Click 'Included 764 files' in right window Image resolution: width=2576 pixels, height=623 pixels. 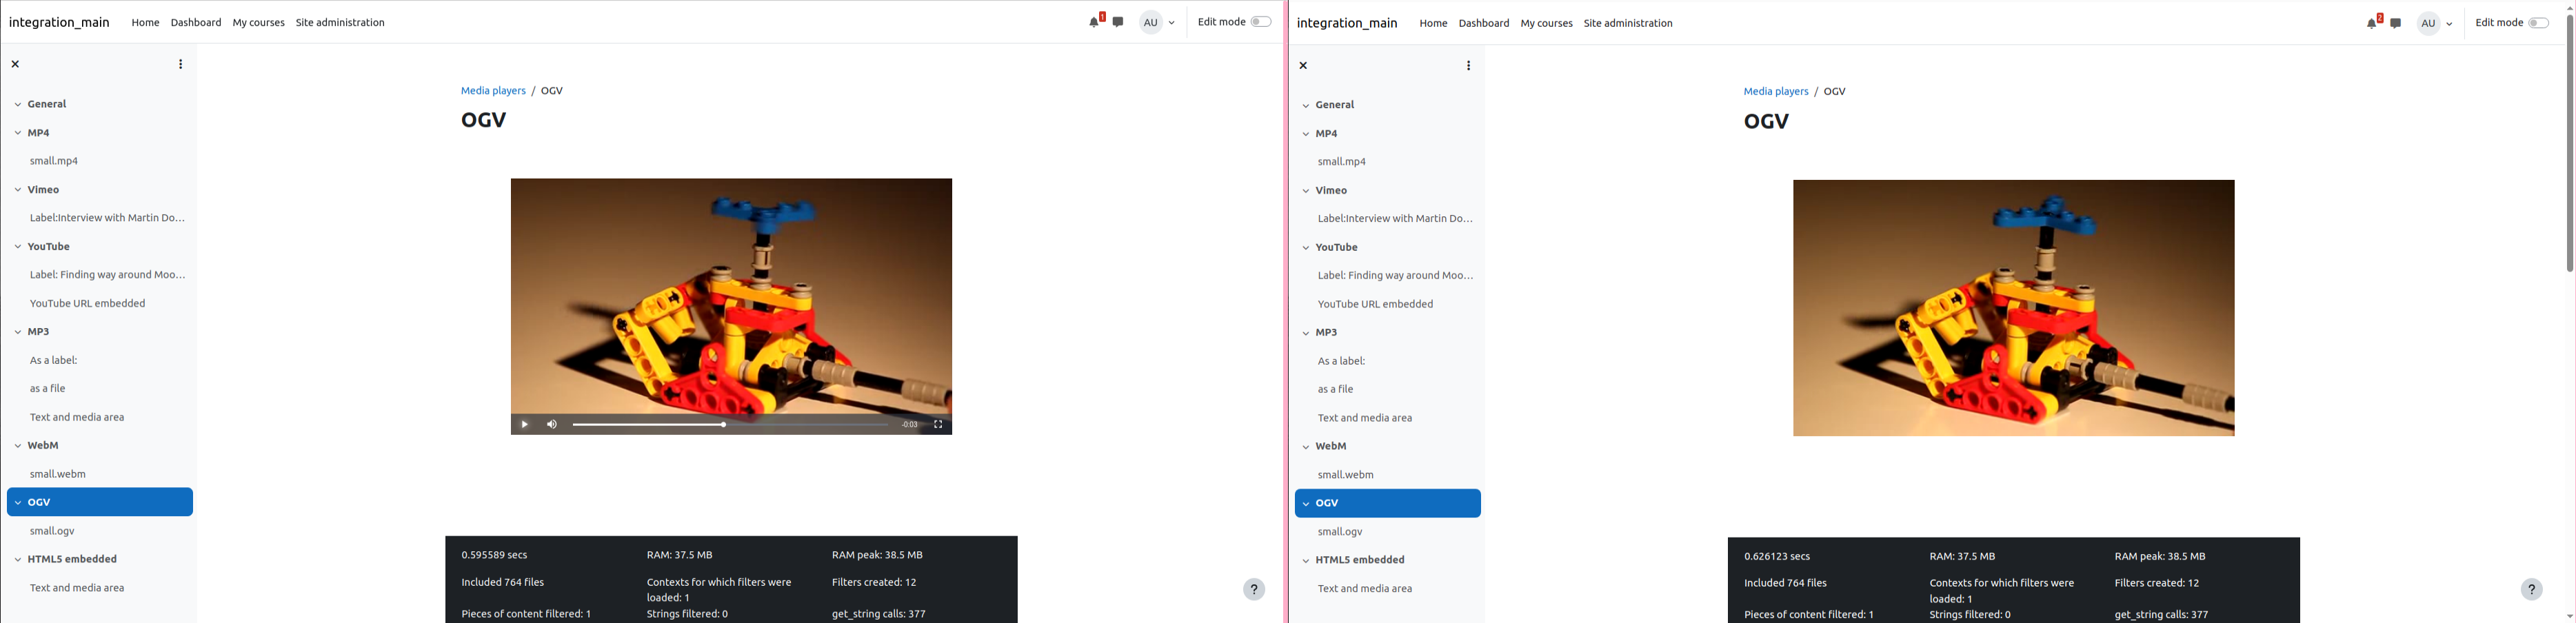[x=1785, y=583]
